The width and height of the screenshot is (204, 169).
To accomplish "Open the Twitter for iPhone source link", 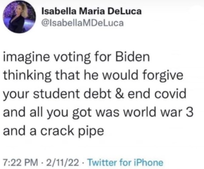I will tap(125, 162).
